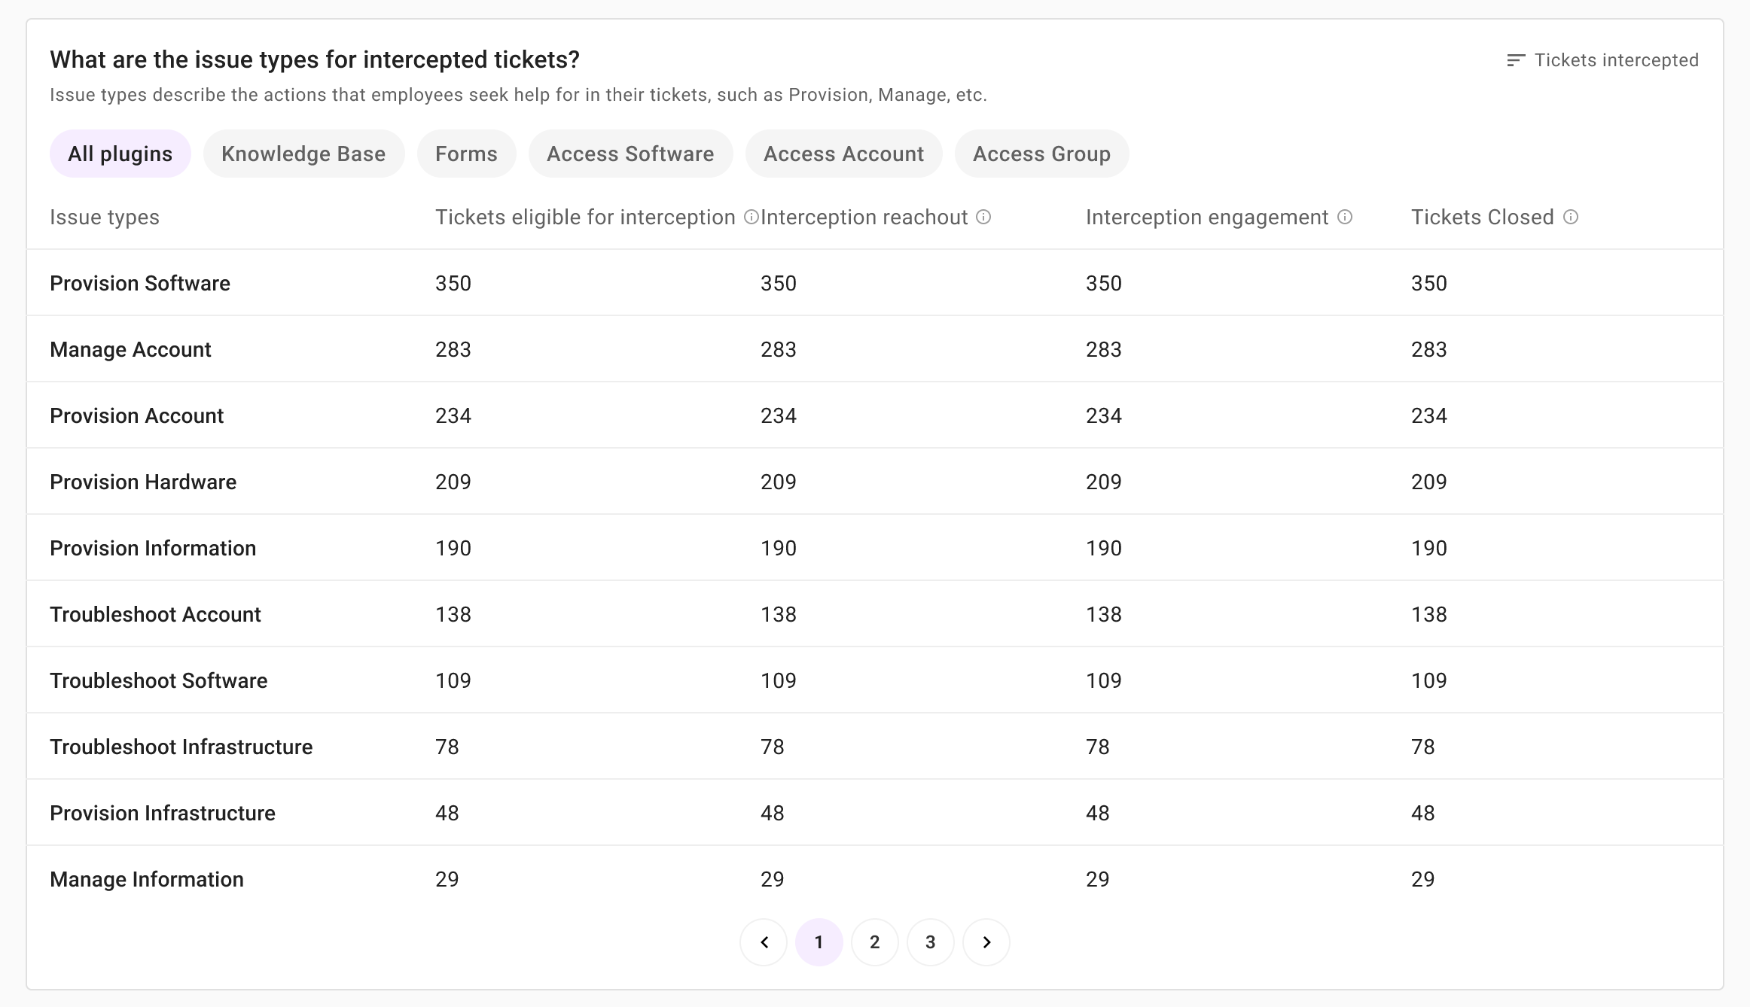Image resolution: width=1750 pixels, height=1007 pixels.
Task: Select the All plugins filter chip
Action: click(120, 154)
